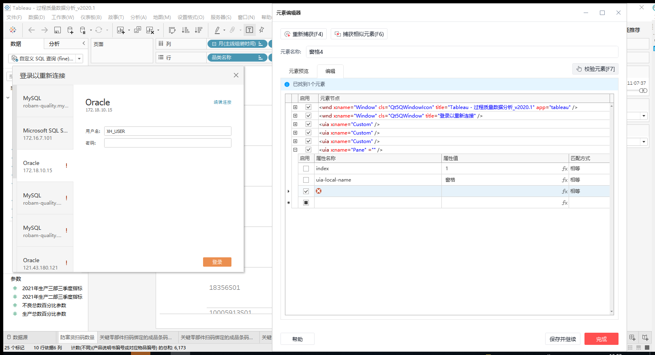Click the save workbook icon in toolbar
The width and height of the screenshot is (655, 355).
(58, 30)
